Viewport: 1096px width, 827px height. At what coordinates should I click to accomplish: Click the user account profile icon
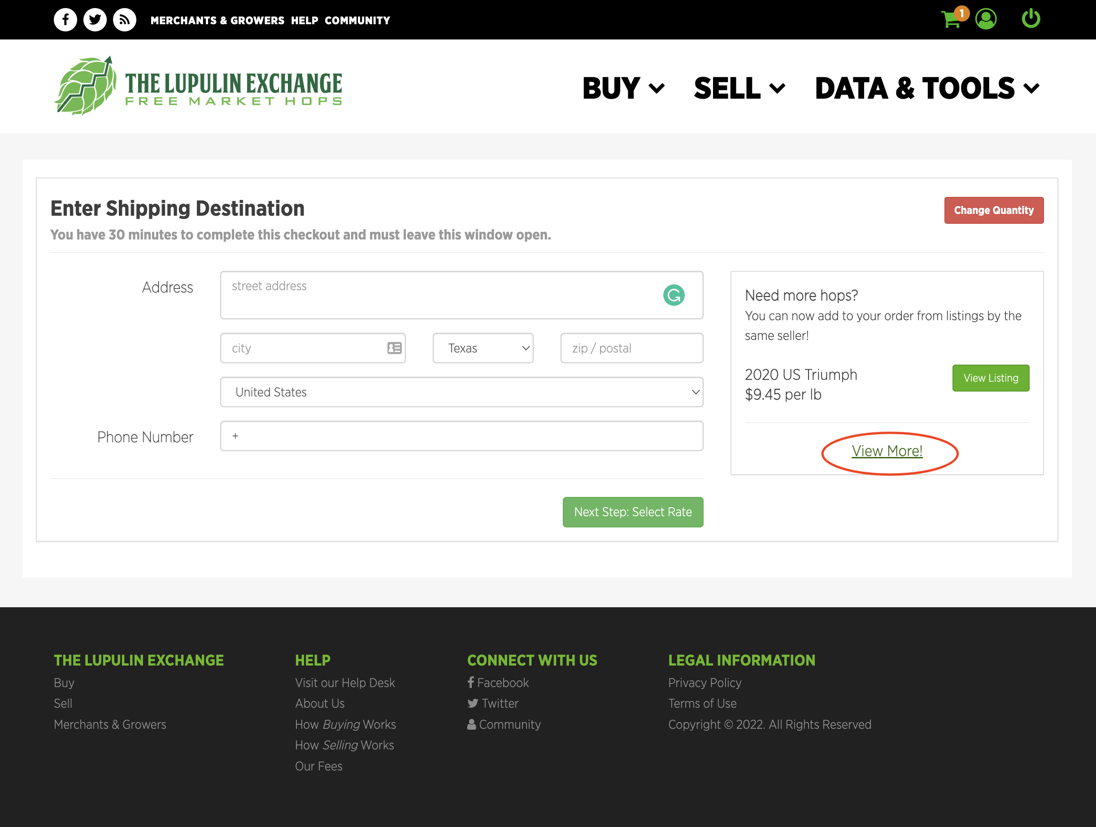point(986,19)
